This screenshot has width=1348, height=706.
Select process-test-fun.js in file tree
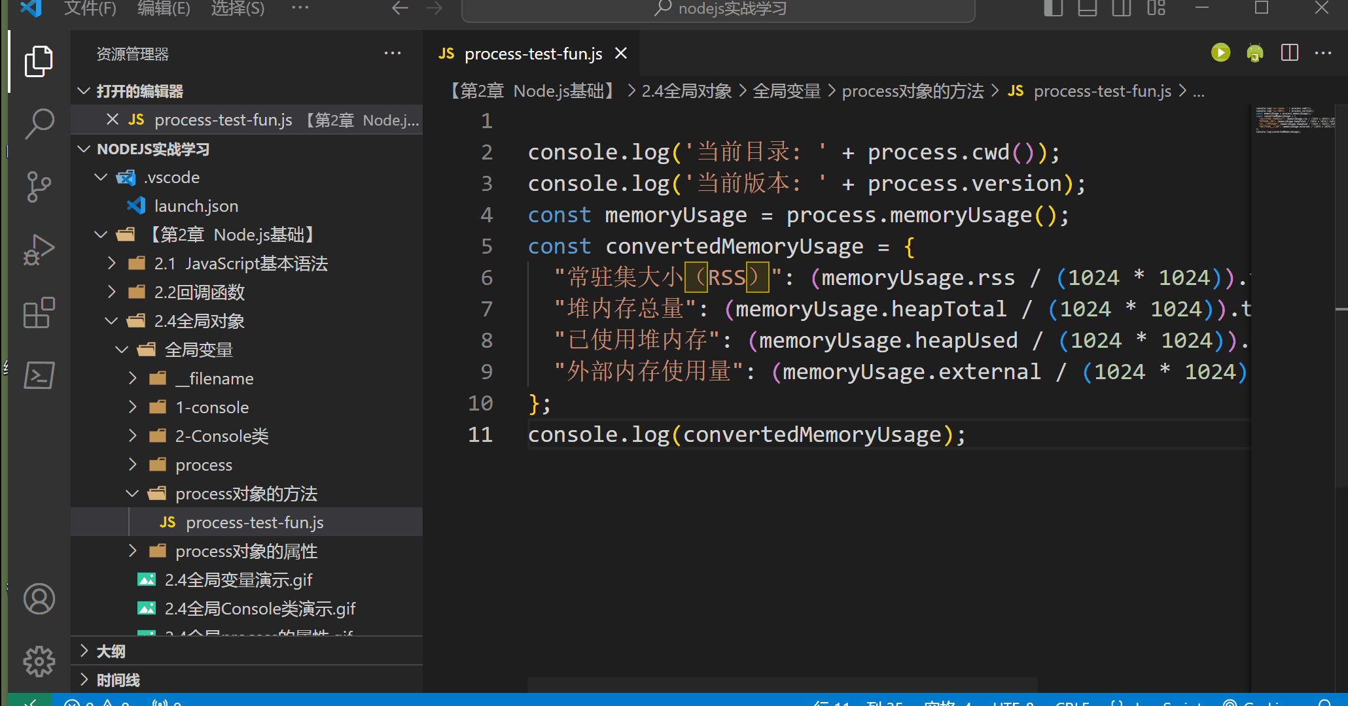pyautogui.click(x=247, y=522)
